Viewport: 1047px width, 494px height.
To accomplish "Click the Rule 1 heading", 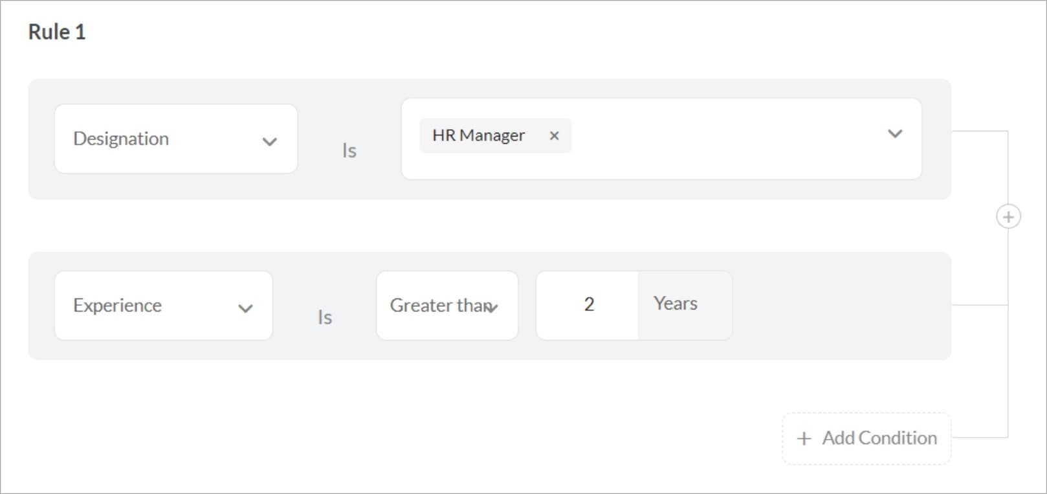I will [x=57, y=32].
